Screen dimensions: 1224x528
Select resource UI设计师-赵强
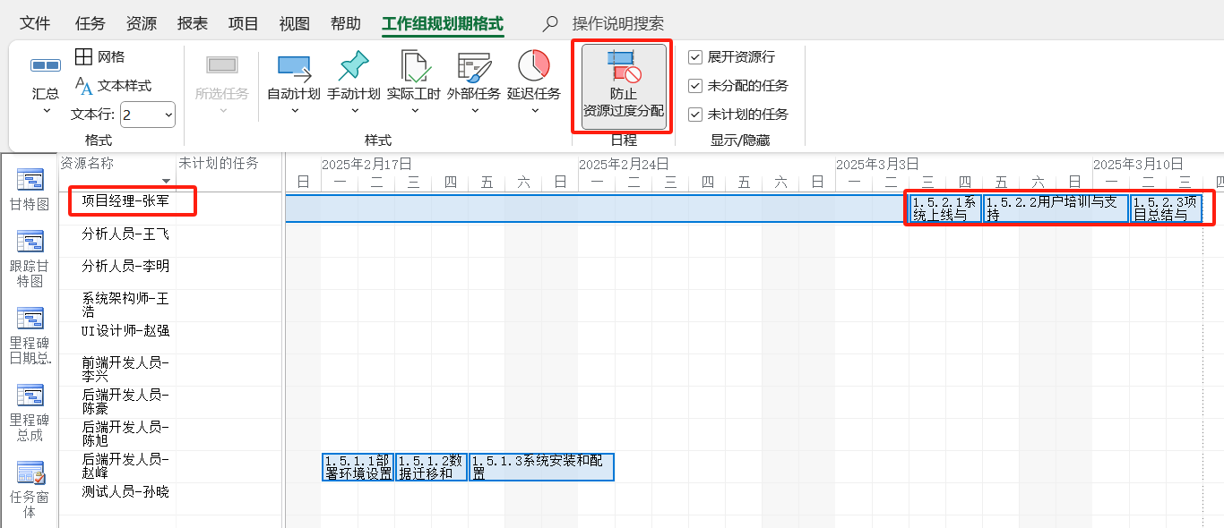(125, 331)
